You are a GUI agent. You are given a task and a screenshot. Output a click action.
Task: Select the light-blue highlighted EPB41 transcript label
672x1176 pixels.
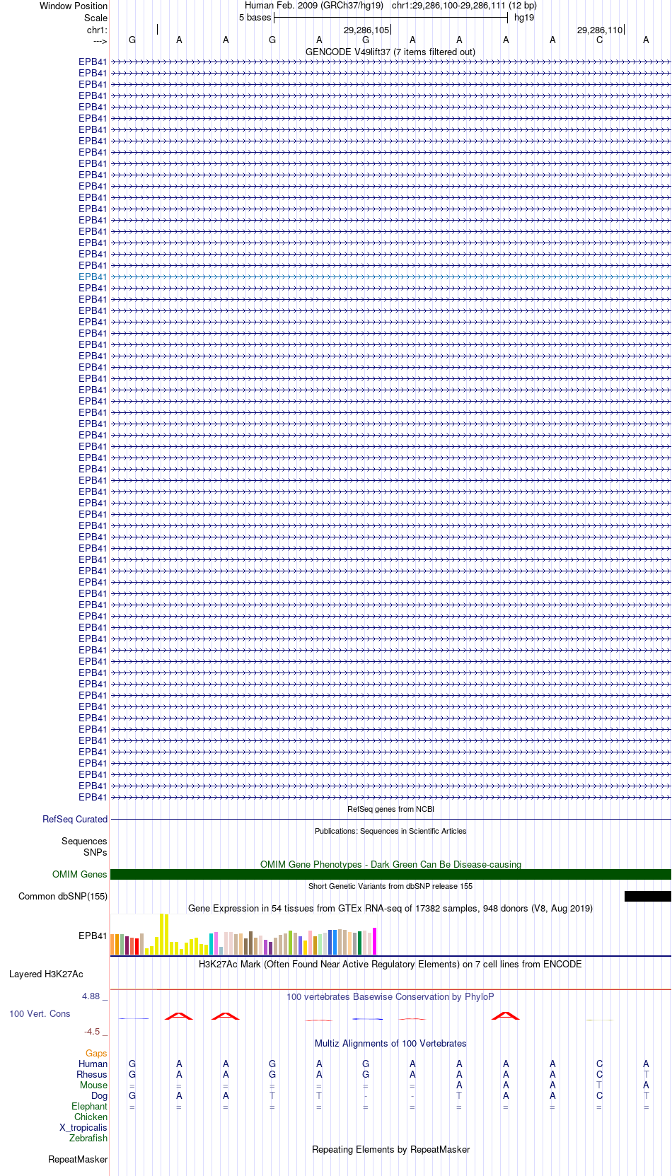click(x=93, y=276)
